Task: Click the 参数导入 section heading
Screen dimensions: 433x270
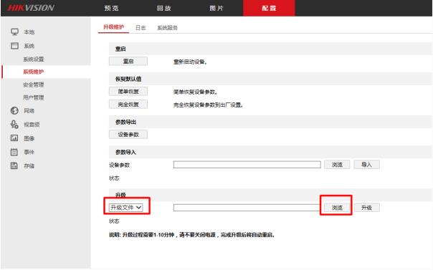Action: click(x=125, y=152)
